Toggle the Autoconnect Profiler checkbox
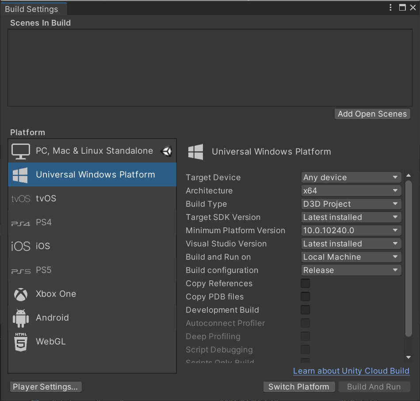The width and height of the screenshot is (420, 401). (x=305, y=323)
